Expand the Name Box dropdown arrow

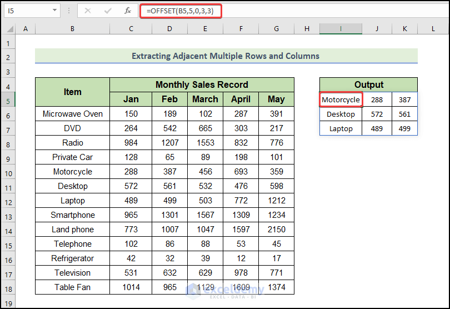click(x=54, y=11)
